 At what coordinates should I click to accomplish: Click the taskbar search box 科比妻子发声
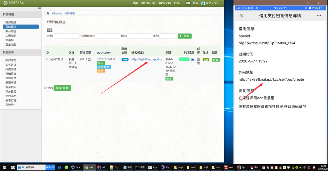31,167
